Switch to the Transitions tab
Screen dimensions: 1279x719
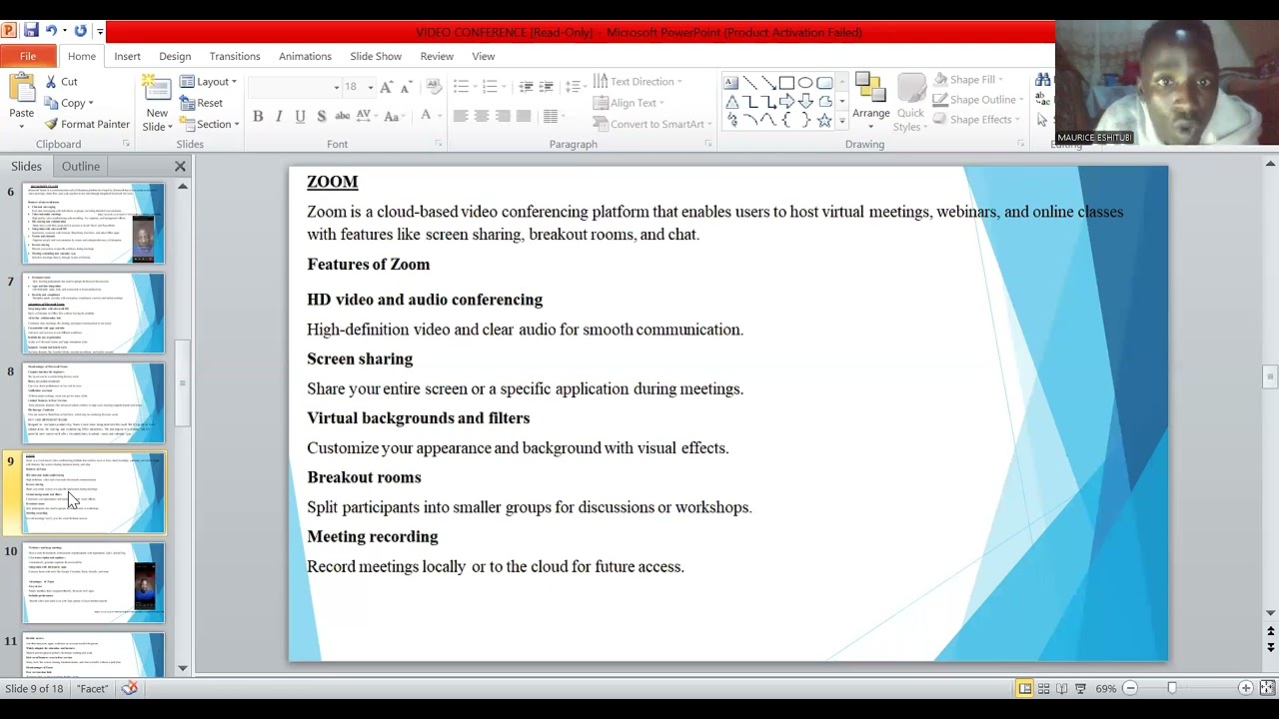[235, 56]
